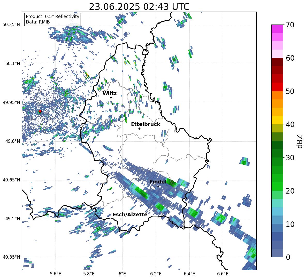
Task: Click the Ettelbruck city label
Action: click(146, 124)
